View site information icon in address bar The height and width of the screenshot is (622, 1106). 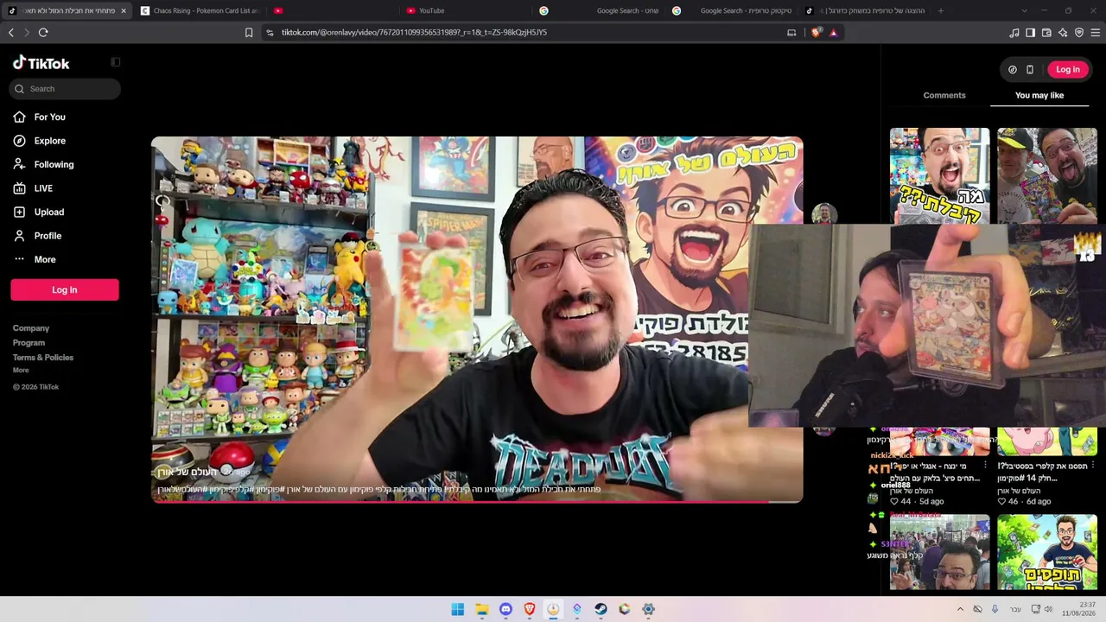[270, 32]
